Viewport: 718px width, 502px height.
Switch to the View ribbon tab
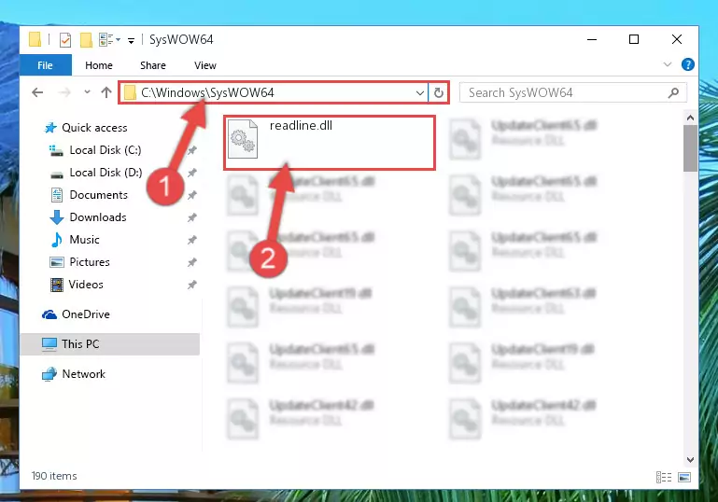point(204,65)
